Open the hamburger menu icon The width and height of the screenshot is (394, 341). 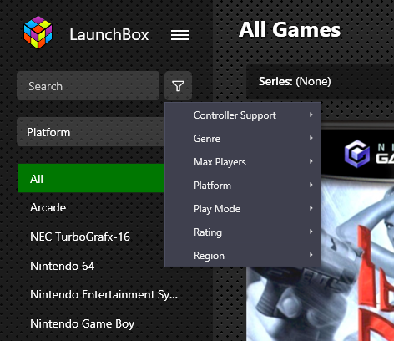[x=180, y=35]
